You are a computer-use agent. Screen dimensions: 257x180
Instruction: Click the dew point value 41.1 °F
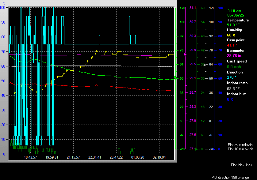233,45
